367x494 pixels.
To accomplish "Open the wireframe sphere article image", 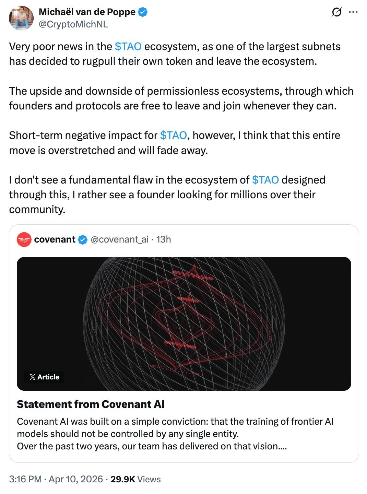I will coord(184,324).
